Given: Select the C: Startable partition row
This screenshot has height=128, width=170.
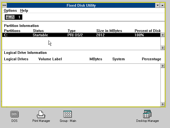Looking at the screenshot, I should pyautogui.click(x=81, y=35).
